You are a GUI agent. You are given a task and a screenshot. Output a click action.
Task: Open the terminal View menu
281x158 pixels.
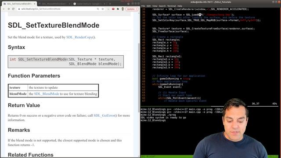pos(155,6)
